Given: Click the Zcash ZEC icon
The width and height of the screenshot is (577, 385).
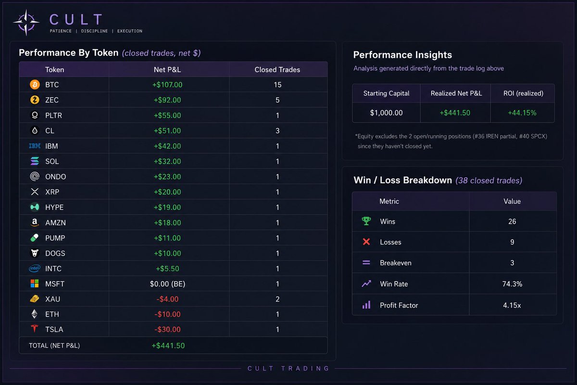Looking at the screenshot, I should point(35,100).
